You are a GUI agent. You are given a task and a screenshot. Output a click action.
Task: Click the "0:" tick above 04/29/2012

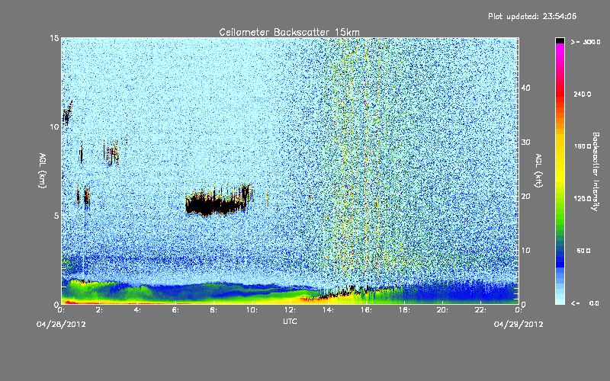click(518, 310)
